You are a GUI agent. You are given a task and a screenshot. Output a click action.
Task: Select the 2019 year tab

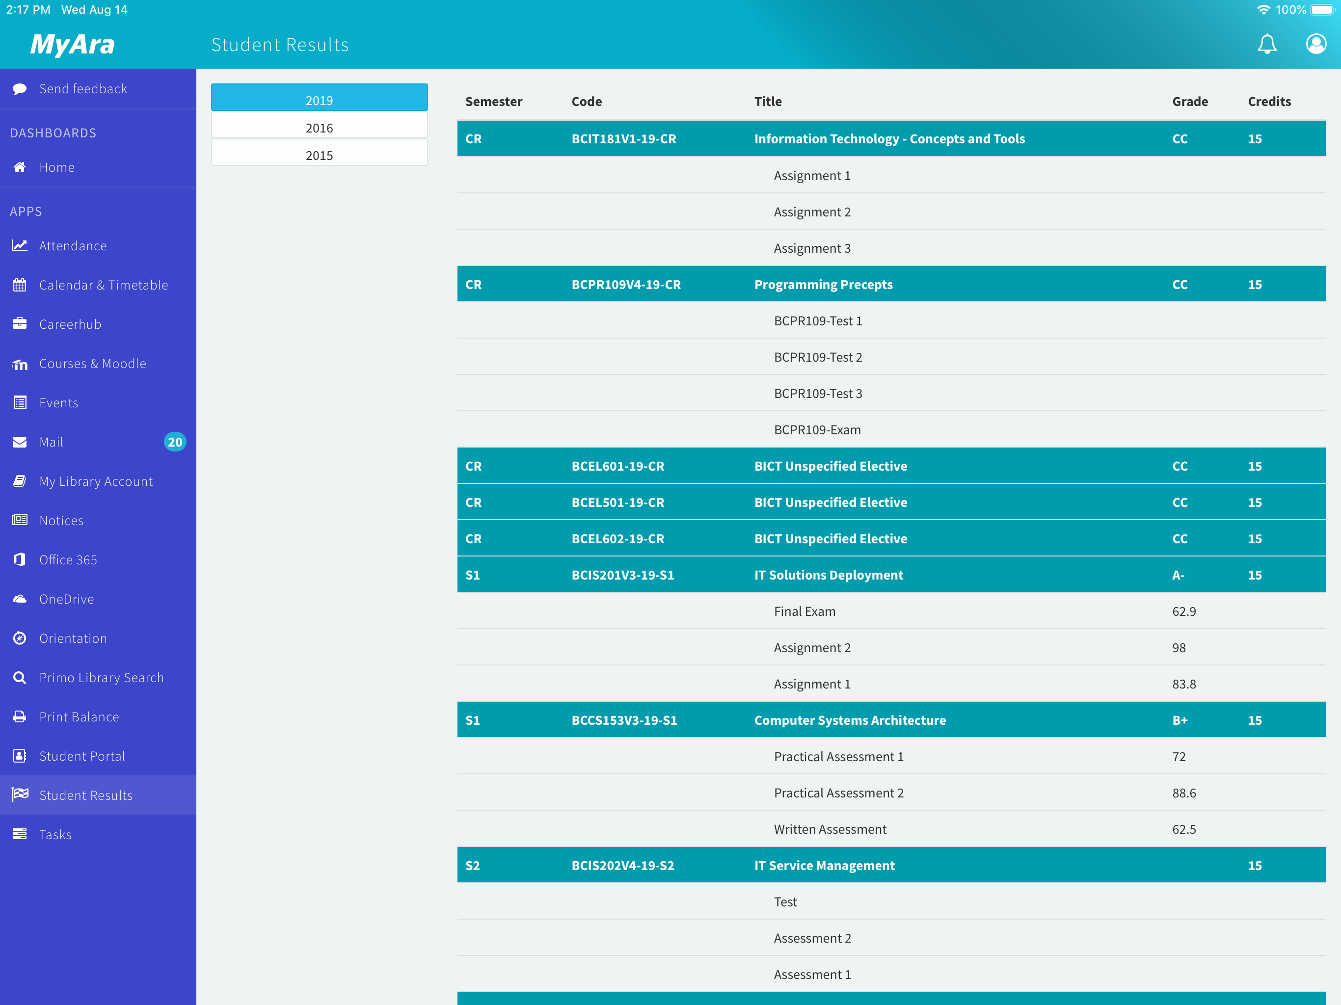(319, 100)
